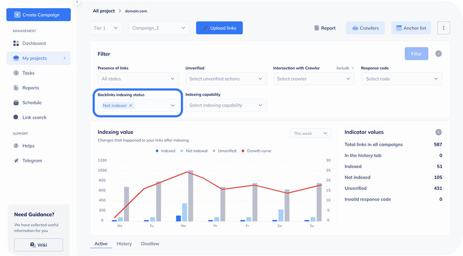Expand the Campaign_1 dropdown
The width and height of the screenshot is (463, 256).
point(159,28)
